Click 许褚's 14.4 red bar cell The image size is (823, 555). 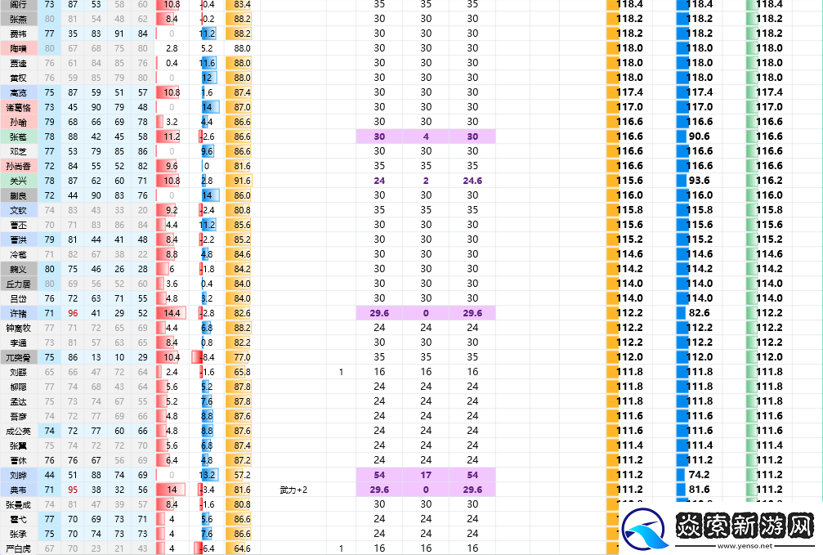[173, 313]
